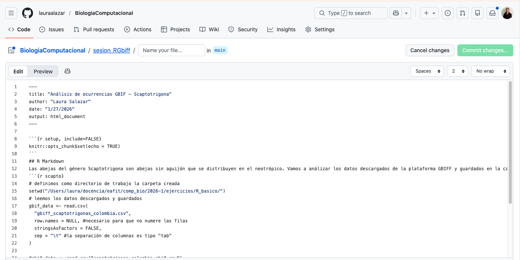Open the Security tab

243,29
